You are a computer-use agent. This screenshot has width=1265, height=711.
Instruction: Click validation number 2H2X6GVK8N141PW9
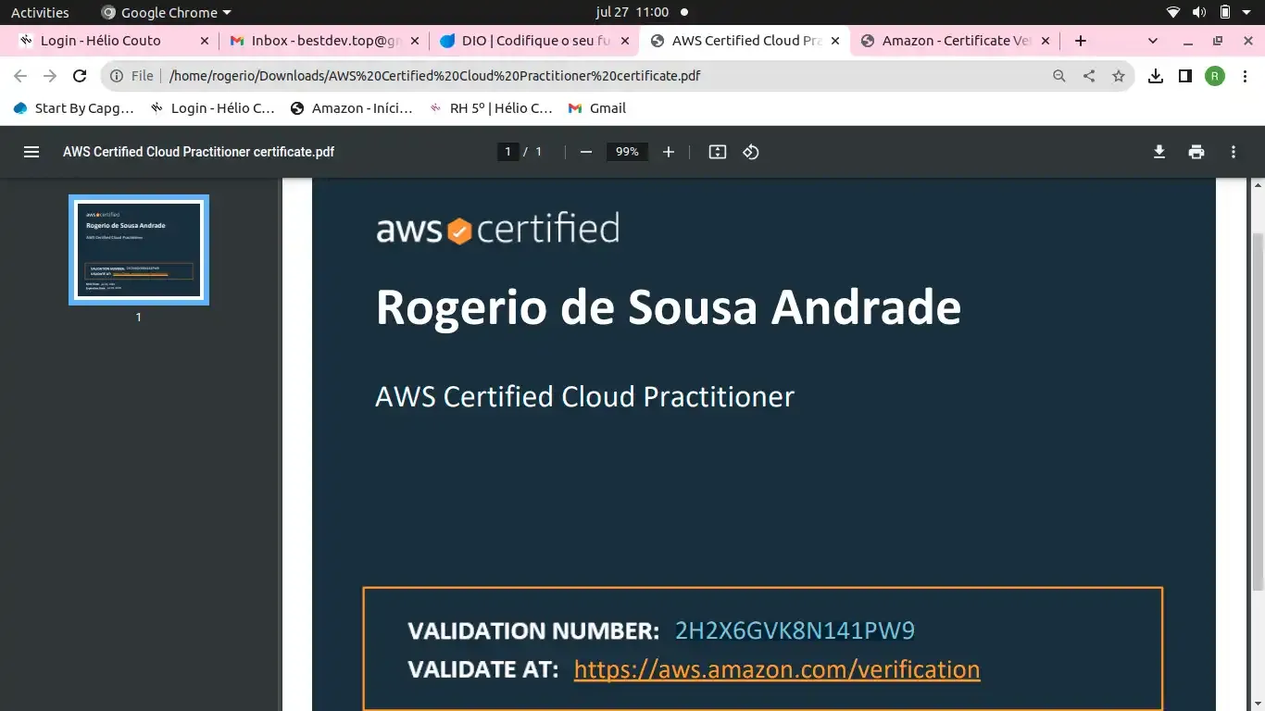pyautogui.click(x=795, y=631)
